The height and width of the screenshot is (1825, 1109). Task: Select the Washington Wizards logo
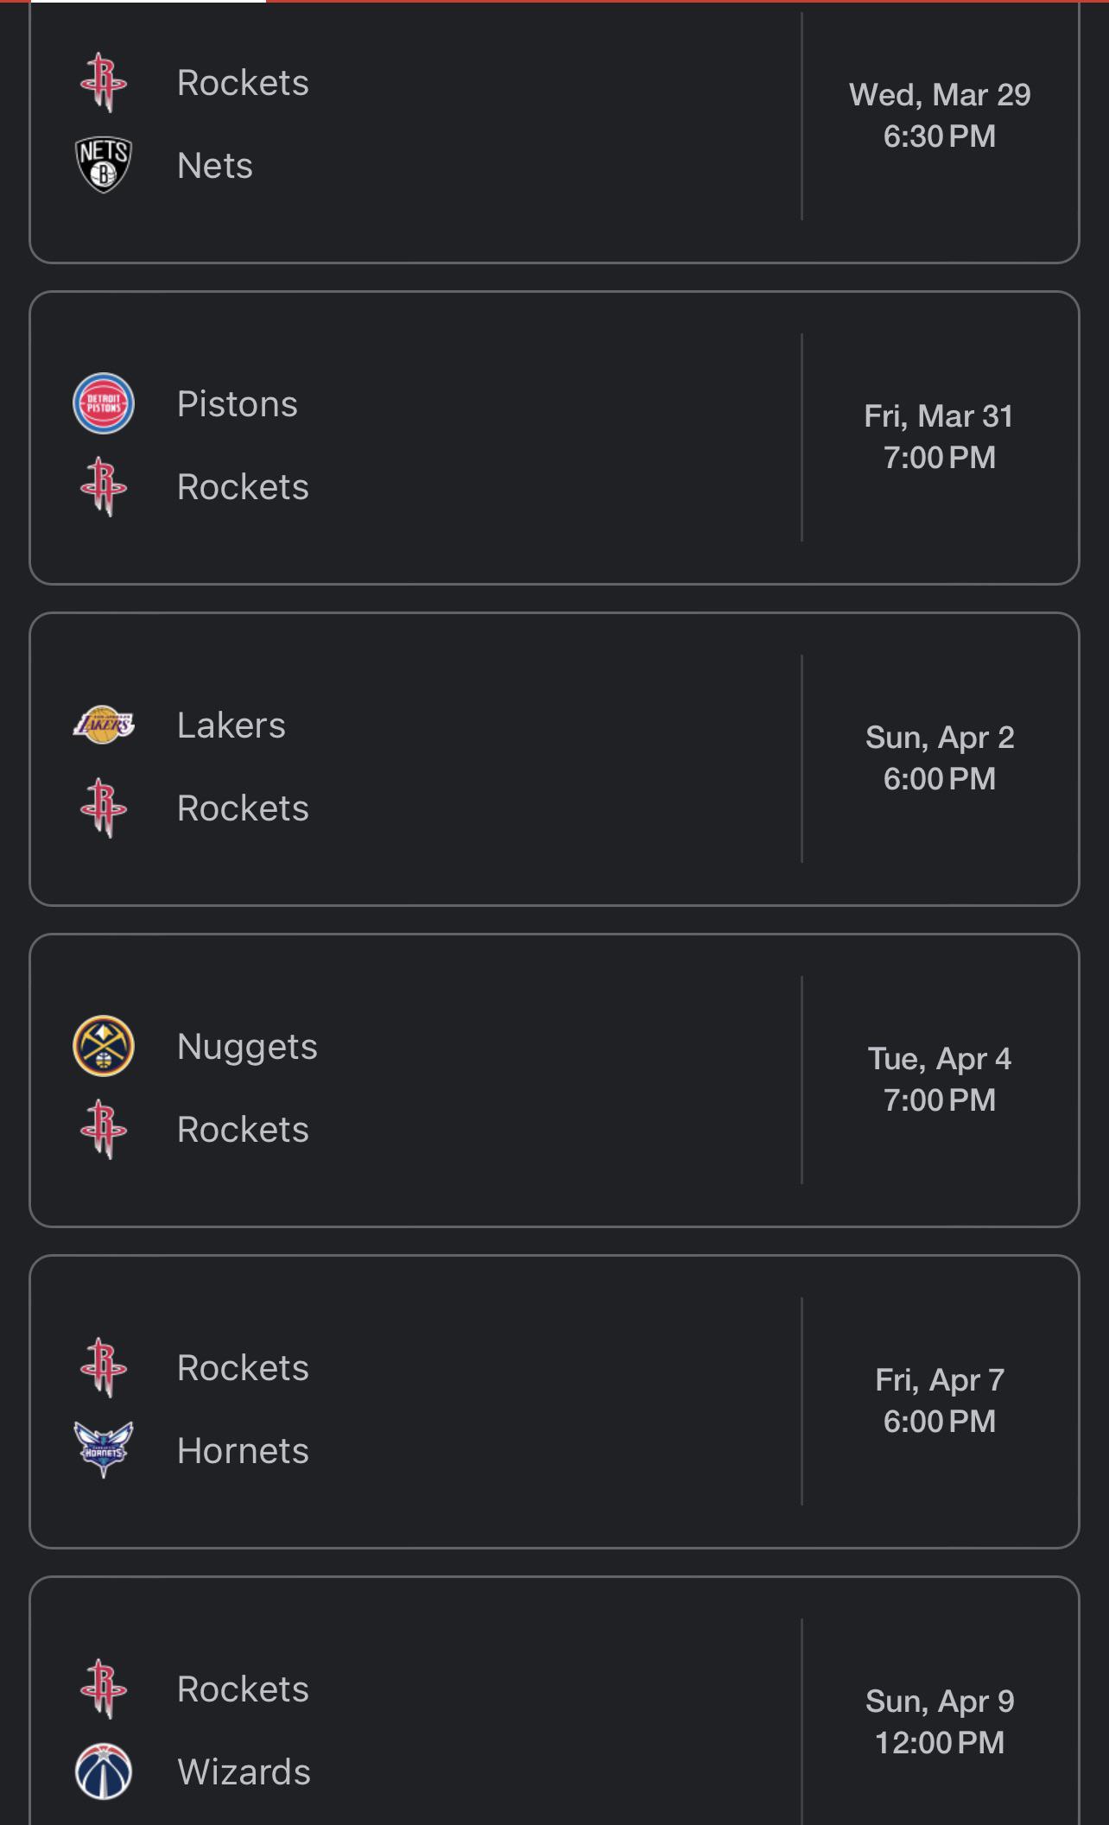click(104, 1771)
